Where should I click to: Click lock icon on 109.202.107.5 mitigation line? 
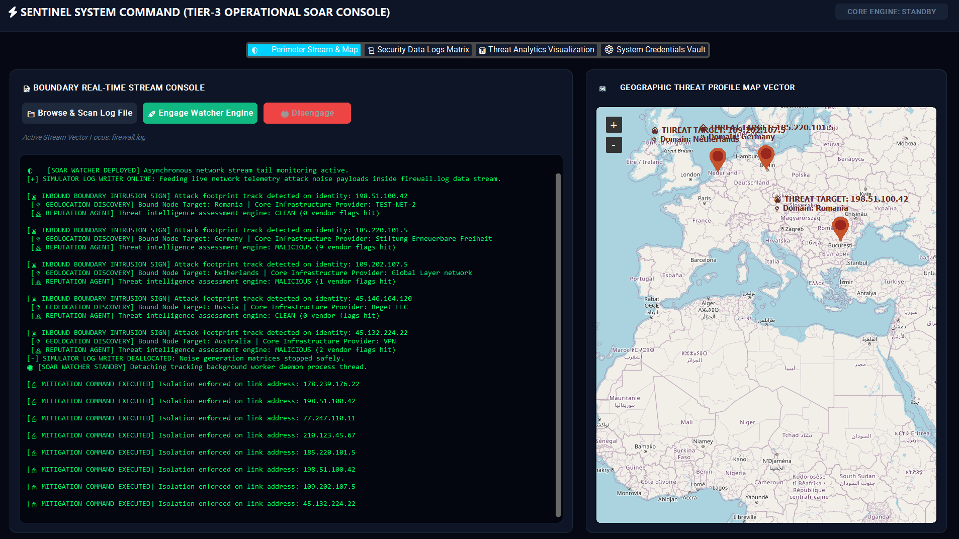click(34, 487)
